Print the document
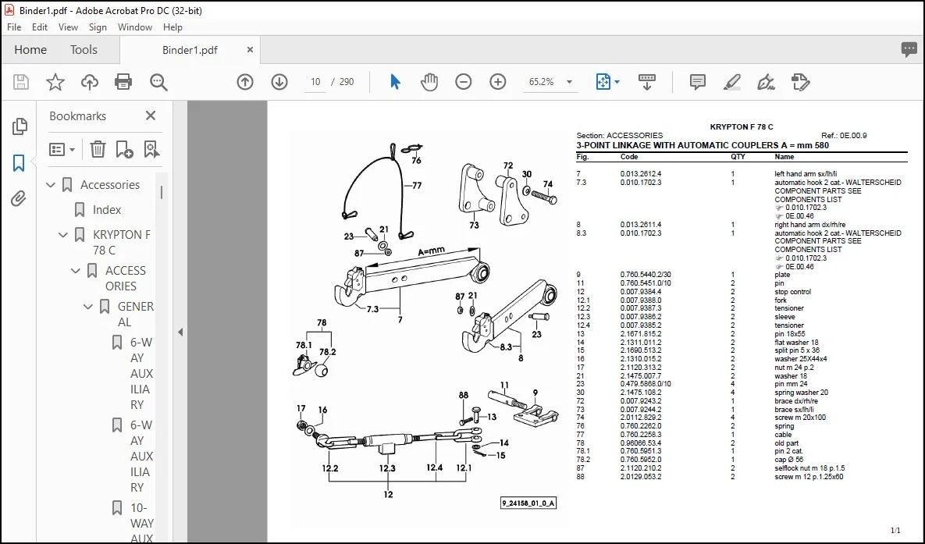The width and height of the screenshot is (925, 544). click(x=123, y=82)
